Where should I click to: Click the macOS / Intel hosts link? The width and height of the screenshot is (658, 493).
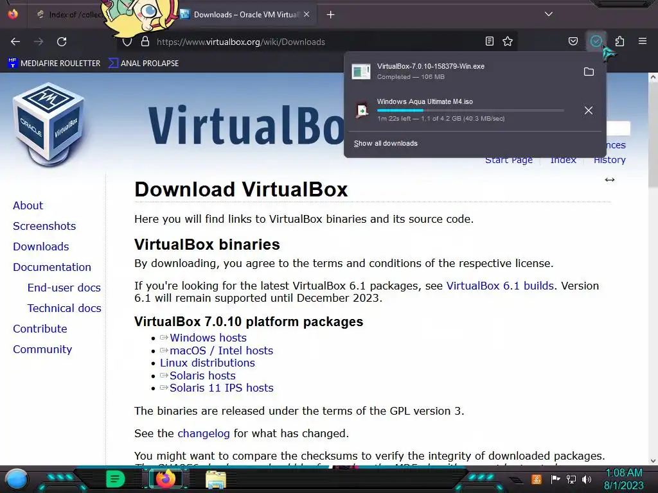tap(221, 350)
